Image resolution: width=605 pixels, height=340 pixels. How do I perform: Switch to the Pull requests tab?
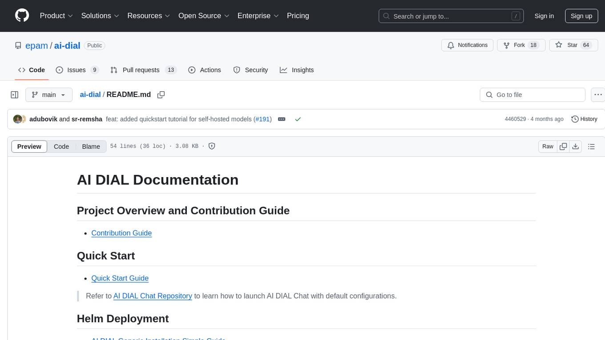coord(143,70)
